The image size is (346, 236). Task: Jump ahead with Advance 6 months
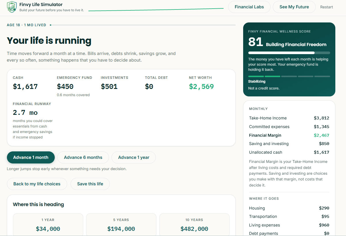click(x=83, y=157)
